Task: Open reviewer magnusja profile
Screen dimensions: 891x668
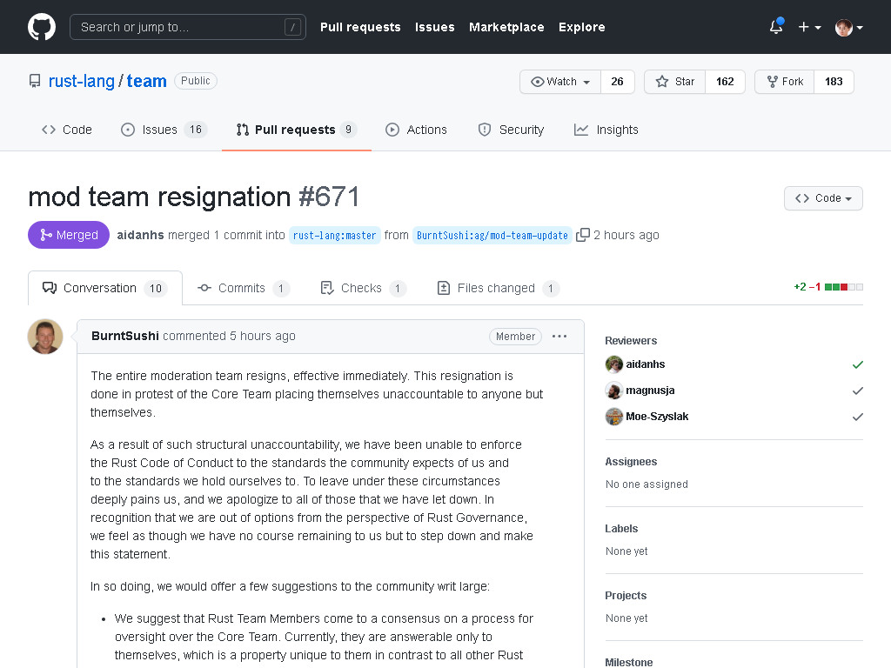Action: (650, 391)
